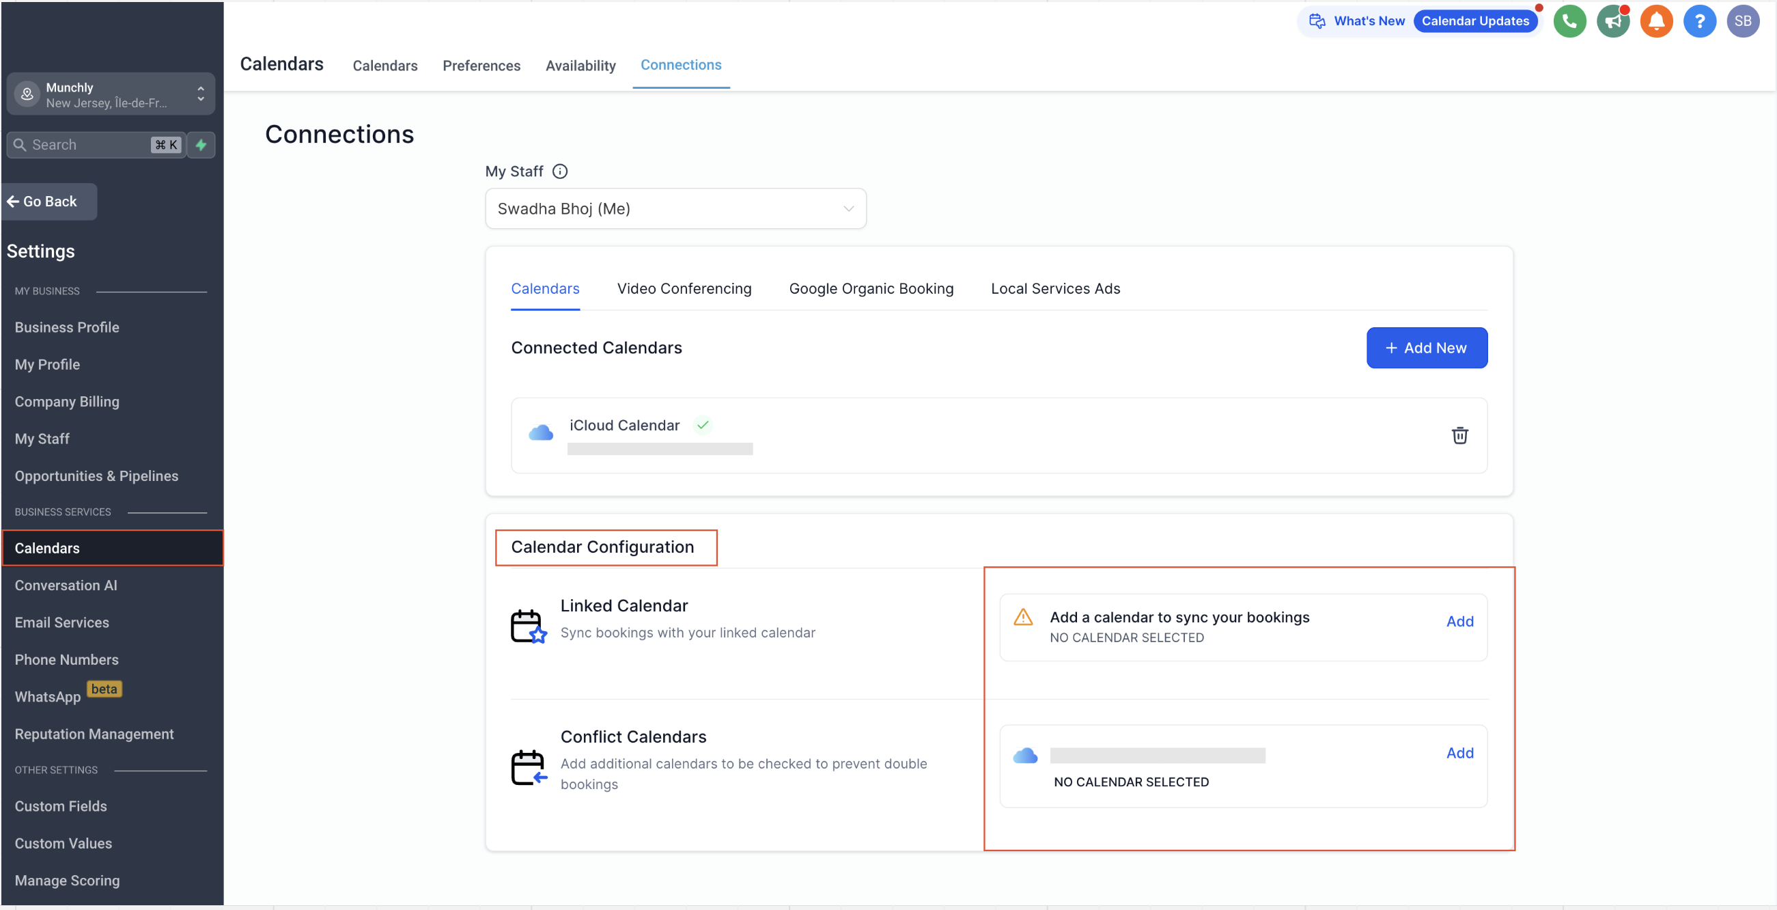This screenshot has width=1777, height=910.
Task: Click Add for Linked Calendar
Action: coord(1459,621)
